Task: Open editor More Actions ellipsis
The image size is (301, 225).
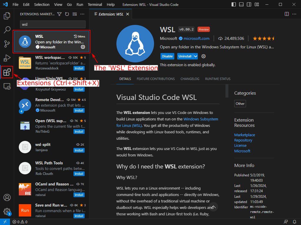Action: point(294,14)
